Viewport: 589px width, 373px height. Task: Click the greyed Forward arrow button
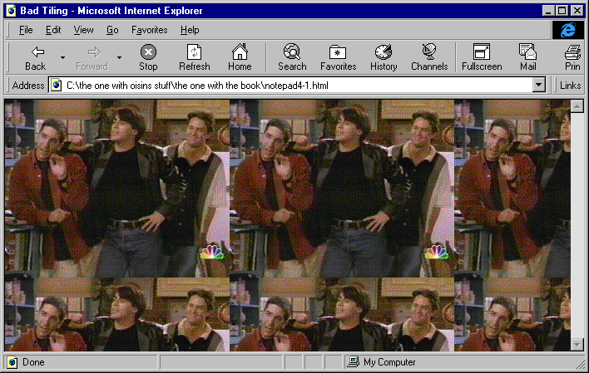92,57
